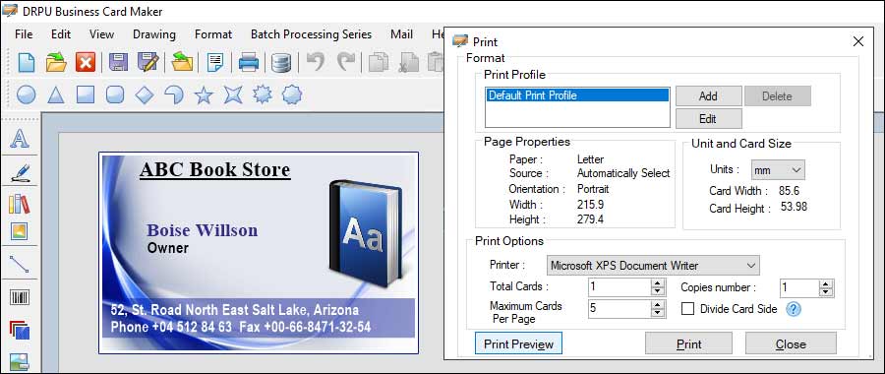The width and height of the screenshot is (885, 374).
Task: Decrease Maximum Cards Per Page value
Action: (658, 313)
